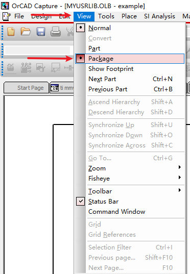Click the Print toolbar icon

pos(56,32)
